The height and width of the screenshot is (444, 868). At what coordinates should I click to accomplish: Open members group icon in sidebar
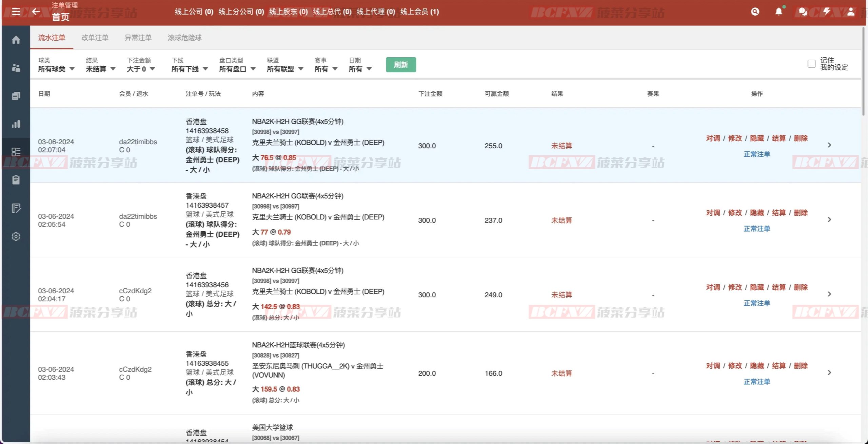tap(16, 68)
